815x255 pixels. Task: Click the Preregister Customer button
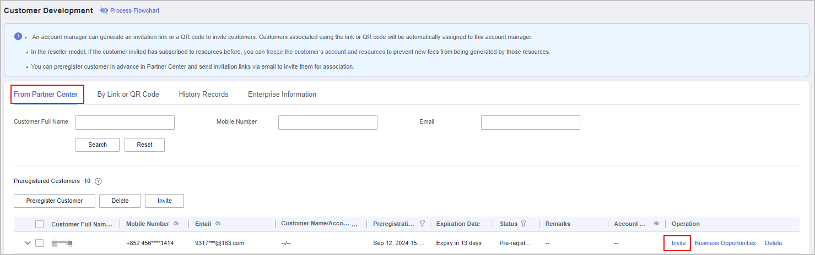55,201
